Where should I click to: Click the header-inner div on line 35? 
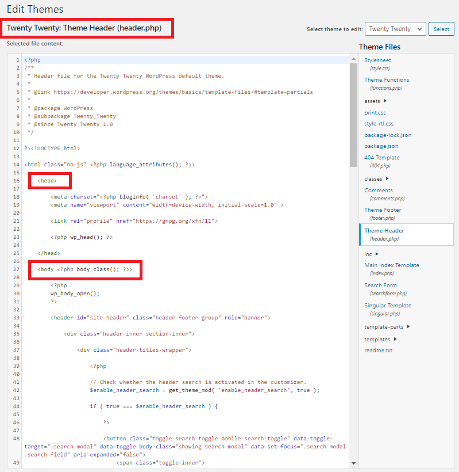129,333
